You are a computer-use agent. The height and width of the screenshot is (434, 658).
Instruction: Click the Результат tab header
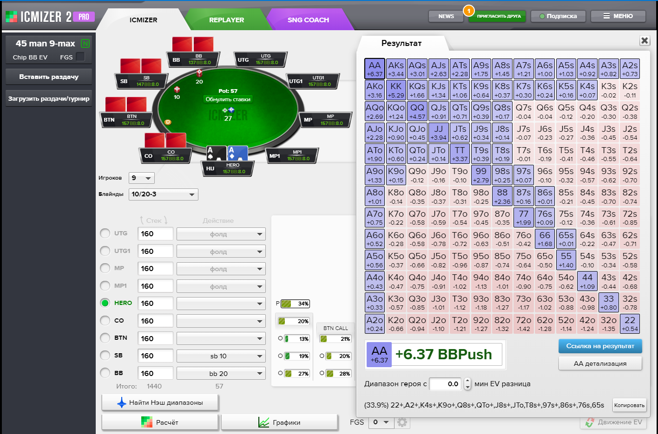click(x=401, y=43)
